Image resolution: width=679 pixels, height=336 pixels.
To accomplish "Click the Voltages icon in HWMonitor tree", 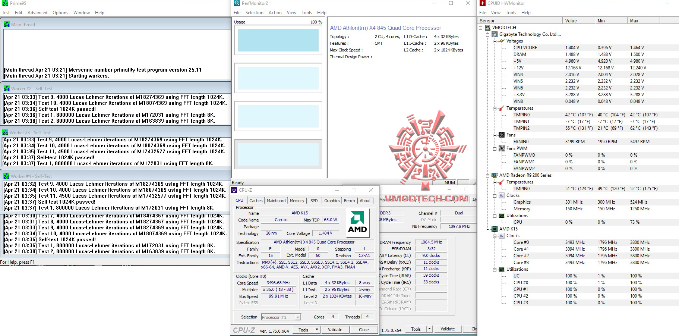I will (x=502, y=41).
